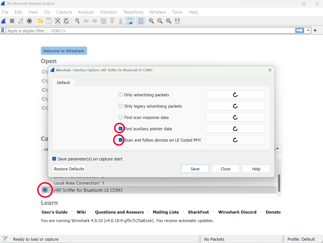Open the Wireless menu
Viewport: 323px width, 243px height.
(x=158, y=12)
